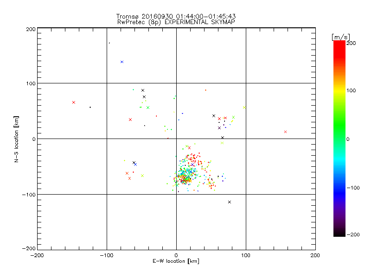Click the 0 label on the colorbar
This screenshot has height=278, width=371.
(348, 139)
